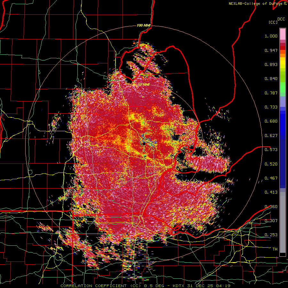Click the 0.947 colorbar value

271,50
